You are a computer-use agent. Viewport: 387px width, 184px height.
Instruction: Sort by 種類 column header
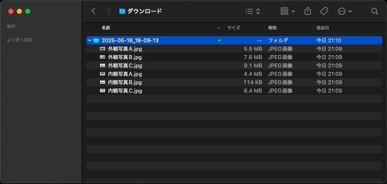pyautogui.click(x=271, y=28)
